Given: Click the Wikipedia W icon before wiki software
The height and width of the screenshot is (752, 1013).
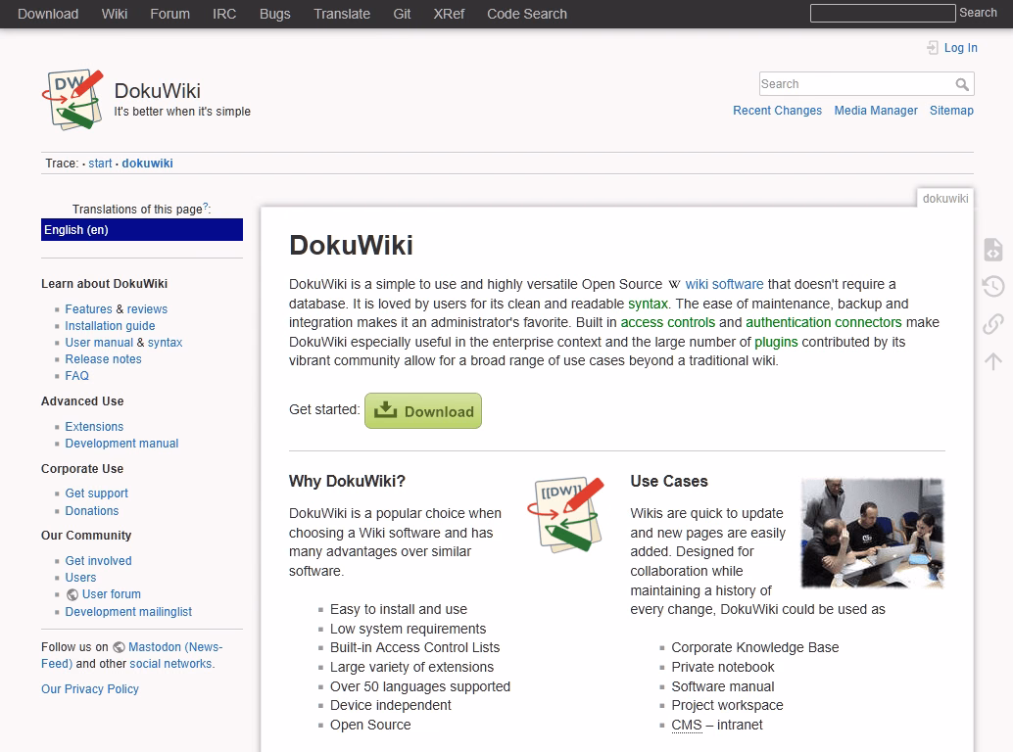Looking at the screenshot, I should pos(674,285).
